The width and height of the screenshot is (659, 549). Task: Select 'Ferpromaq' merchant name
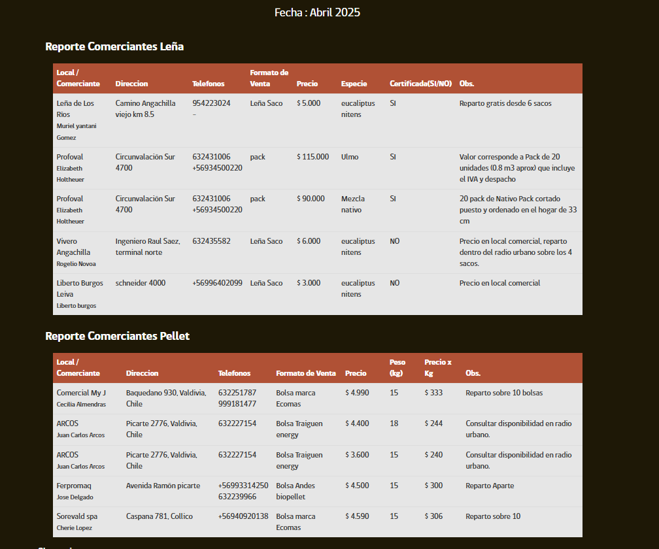[x=74, y=486]
